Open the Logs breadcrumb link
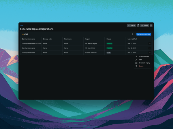The image size is (173, 129). pos(22,26)
